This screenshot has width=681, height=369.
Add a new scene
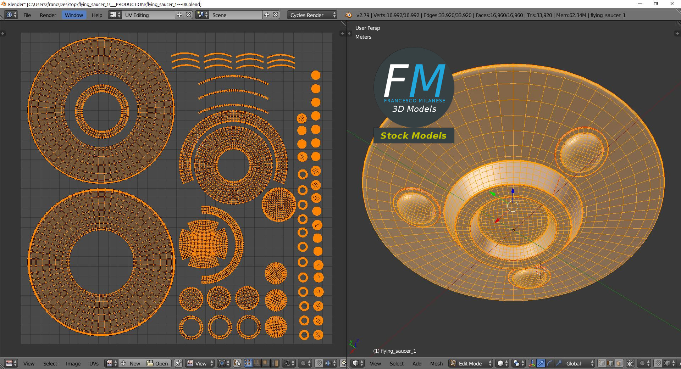click(267, 15)
